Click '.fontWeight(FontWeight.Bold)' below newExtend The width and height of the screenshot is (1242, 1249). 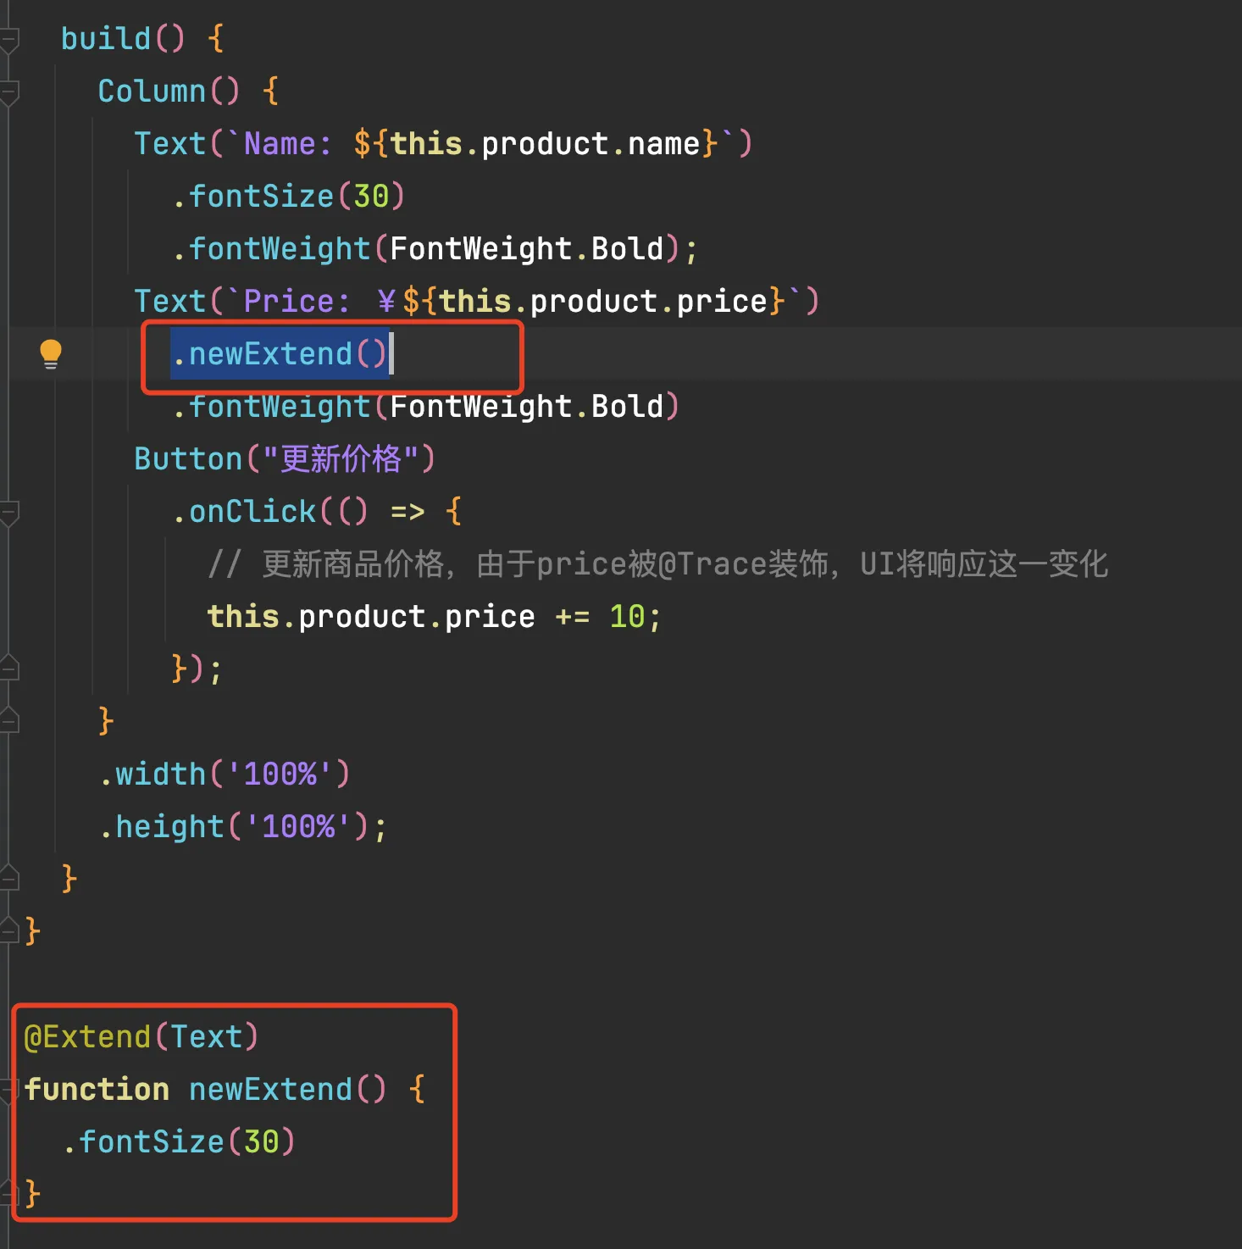click(x=425, y=407)
